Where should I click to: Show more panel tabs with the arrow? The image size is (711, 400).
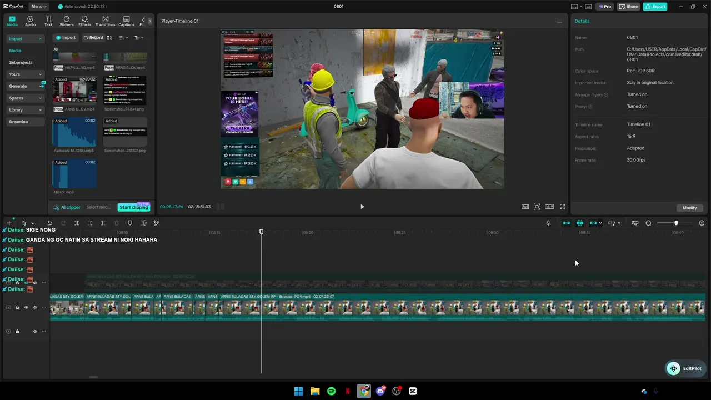point(149,21)
